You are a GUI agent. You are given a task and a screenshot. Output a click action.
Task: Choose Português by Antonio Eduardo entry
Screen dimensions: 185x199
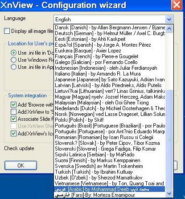point(110,131)
